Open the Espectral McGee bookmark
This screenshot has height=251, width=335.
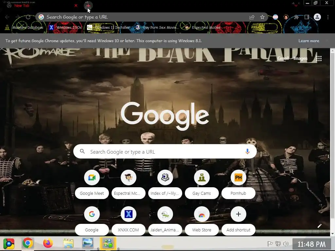203,27
